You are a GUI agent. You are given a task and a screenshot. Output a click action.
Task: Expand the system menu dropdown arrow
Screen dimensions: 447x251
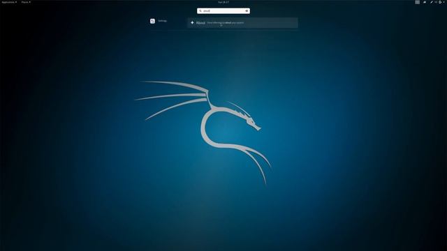click(444, 2)
